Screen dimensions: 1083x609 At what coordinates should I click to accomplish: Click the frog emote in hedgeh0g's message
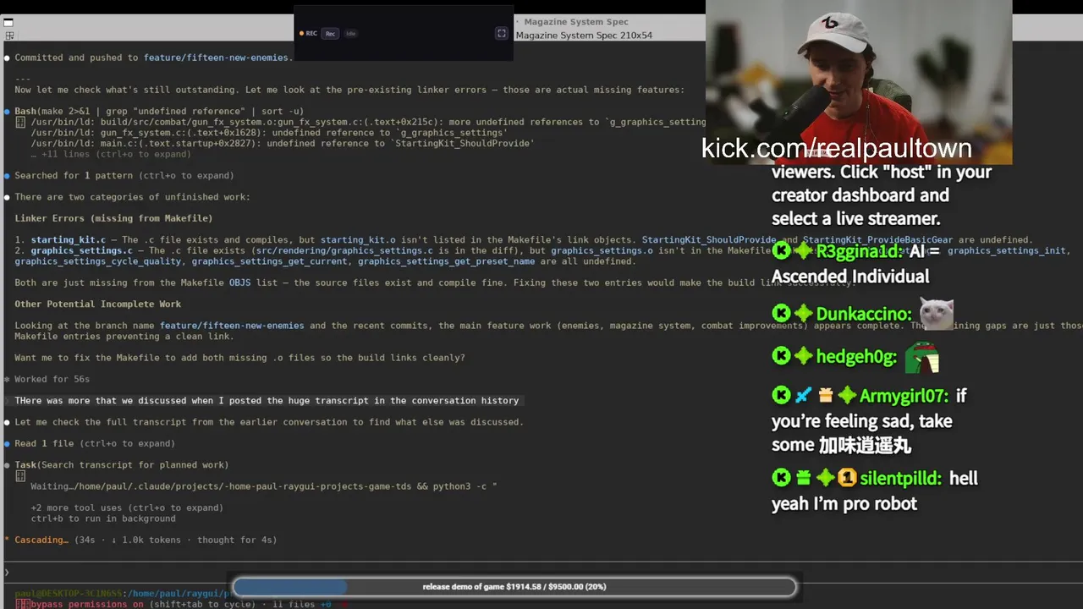pyautogui.click(x=922, y=357)
